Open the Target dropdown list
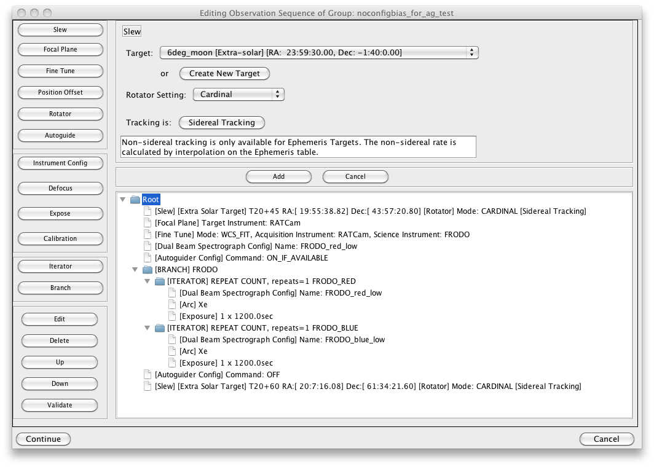This screenshot has width=654, height=467. [319, 53]
